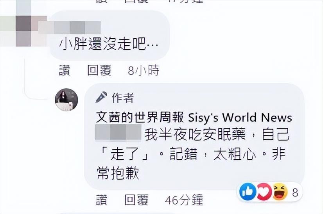Click the cut-off 回覆 link at top edge
This screenshot has height=214, width=323.
(136, 1)
